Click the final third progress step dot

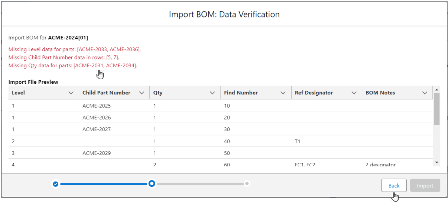tap(247, 184)
